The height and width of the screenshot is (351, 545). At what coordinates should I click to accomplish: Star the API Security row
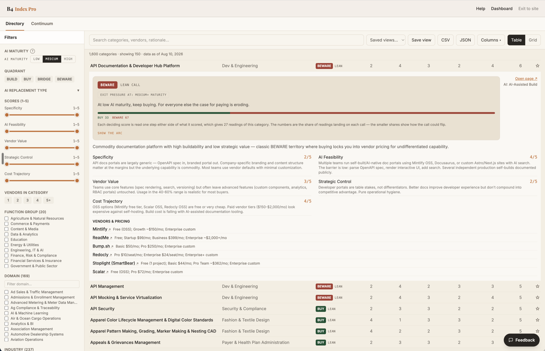point(537,309)
